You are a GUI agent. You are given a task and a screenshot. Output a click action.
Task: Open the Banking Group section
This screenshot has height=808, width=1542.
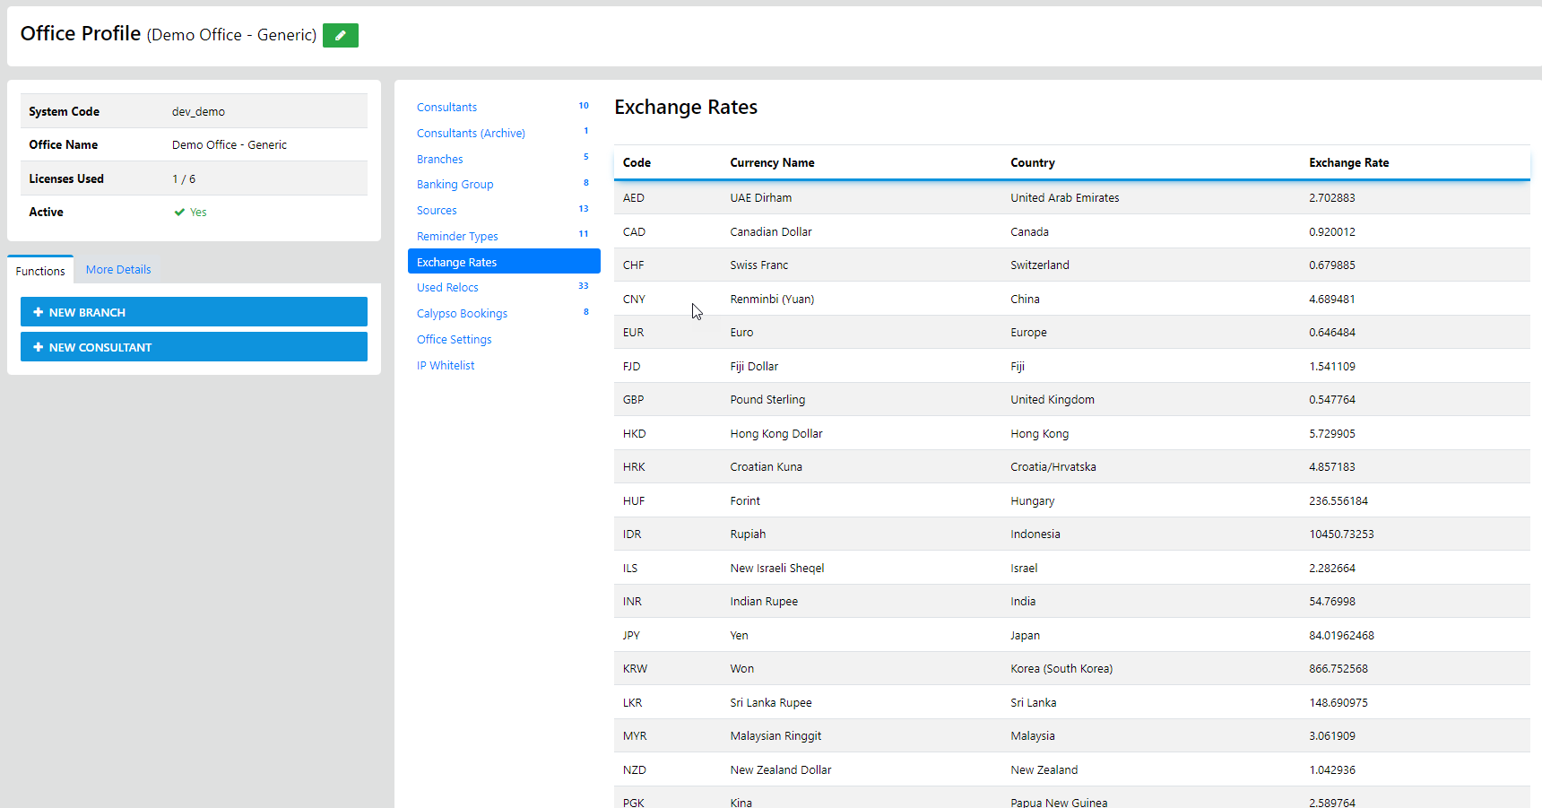(x=455, y=185)
